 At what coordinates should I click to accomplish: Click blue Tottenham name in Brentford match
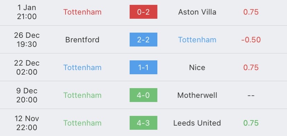click(x=197, y=40)
